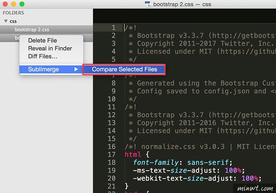This screenshot has height=193, width=276.
Task: Click line number 8 in gutter
Action: (x=114, y=83)
